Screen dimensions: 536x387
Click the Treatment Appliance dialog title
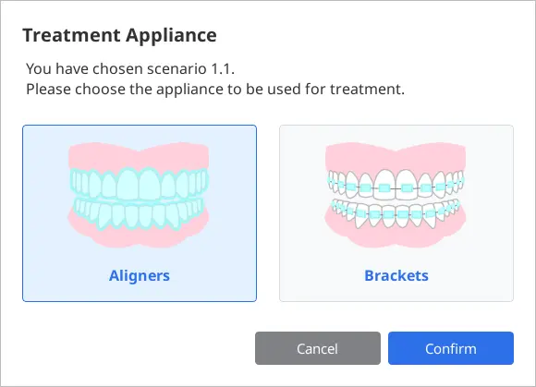pos(119,35)
